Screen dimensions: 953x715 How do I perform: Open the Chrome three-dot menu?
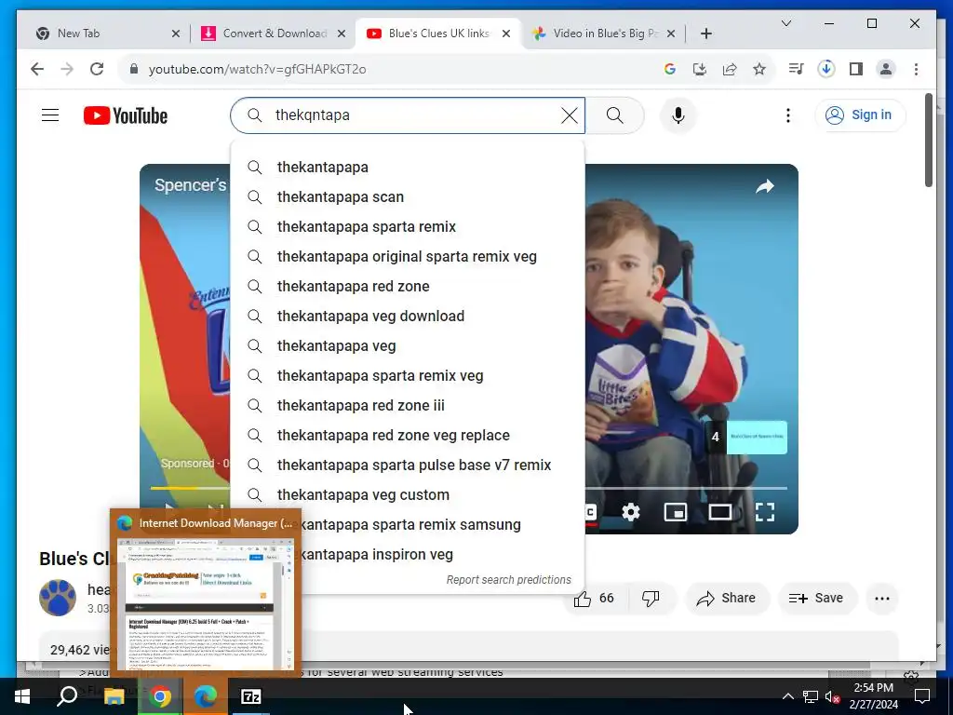pos(916,69)
